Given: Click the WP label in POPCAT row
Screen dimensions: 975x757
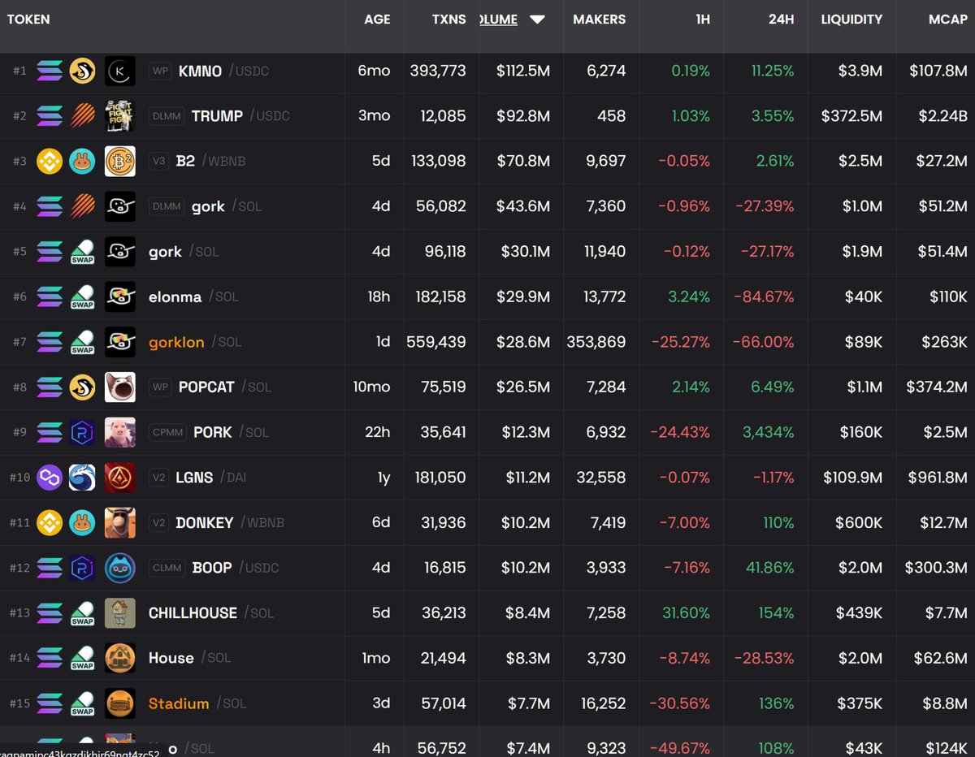Looking at the screenshot, I should pyautogui.click(x=160, y=387).
